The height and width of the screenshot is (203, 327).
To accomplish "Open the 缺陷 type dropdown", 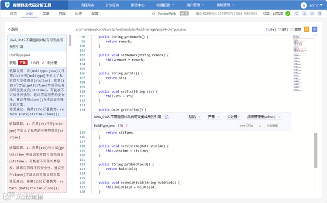I will 195,117.
